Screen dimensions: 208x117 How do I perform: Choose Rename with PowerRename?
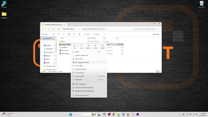click(x=89, y=91)
